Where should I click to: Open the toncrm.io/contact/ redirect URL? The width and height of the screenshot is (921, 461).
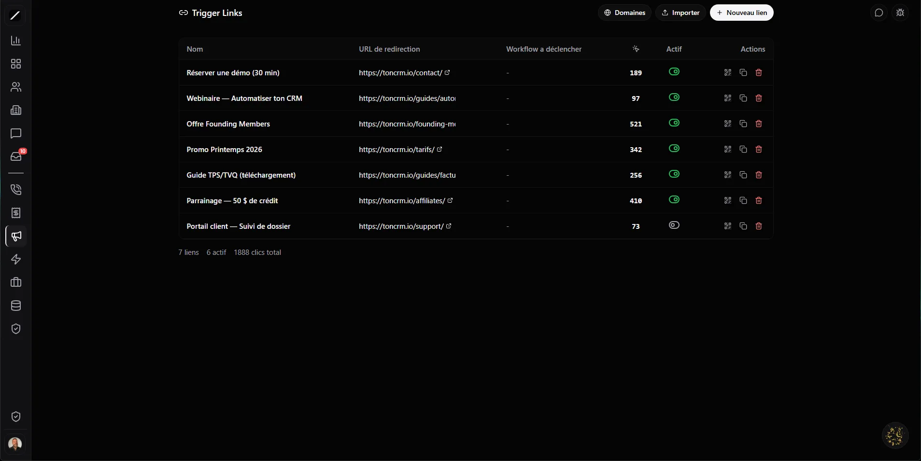point(404,73)
